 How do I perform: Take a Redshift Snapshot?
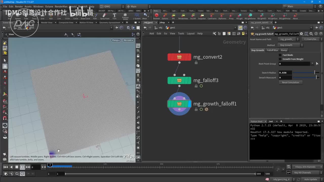pos(202,16)
